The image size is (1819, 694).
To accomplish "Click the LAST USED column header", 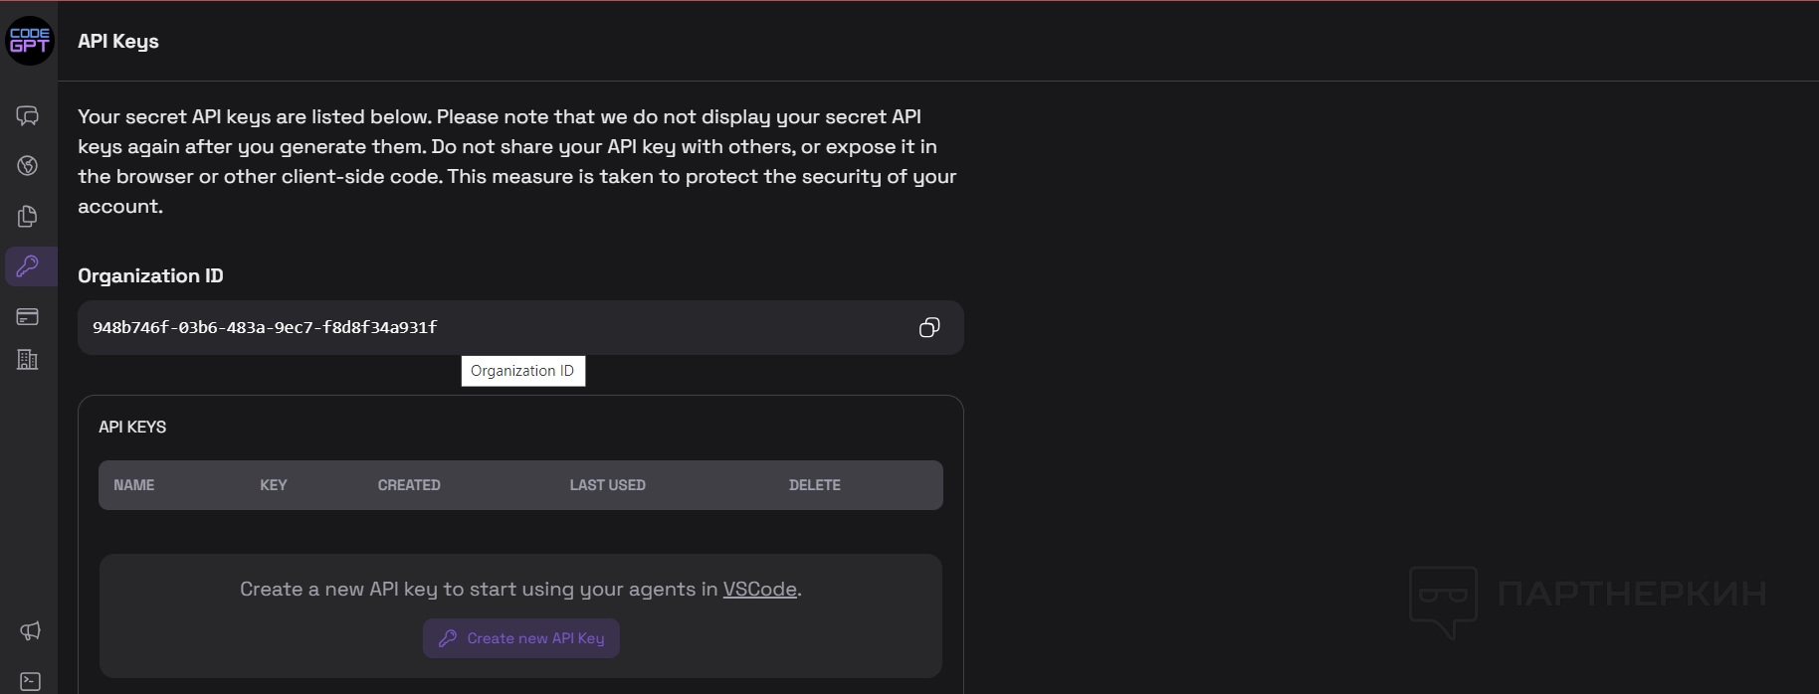I will 607,485.
